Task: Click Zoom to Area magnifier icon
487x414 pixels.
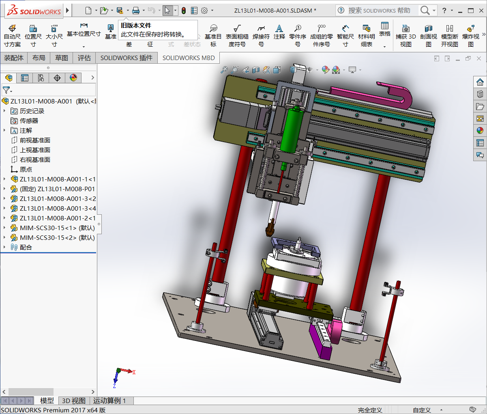Action: coord(235,70)
